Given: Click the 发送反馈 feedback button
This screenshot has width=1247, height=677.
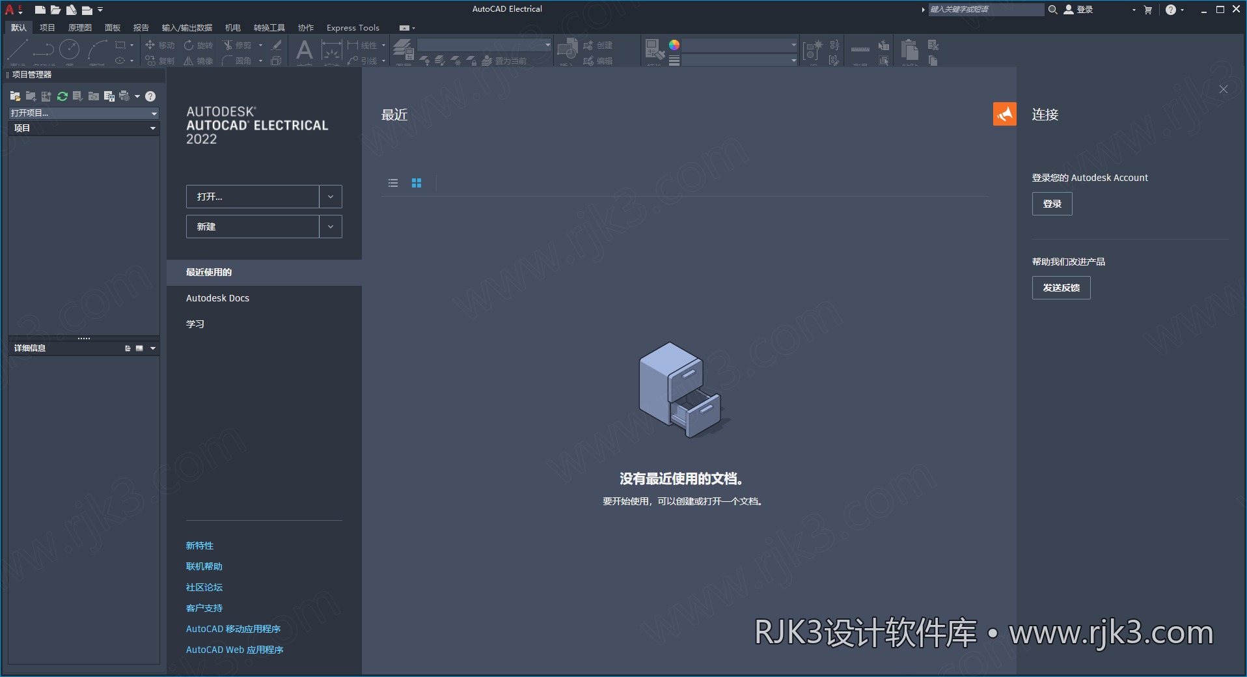Looking at the screenshot, I should (1062, 288).
